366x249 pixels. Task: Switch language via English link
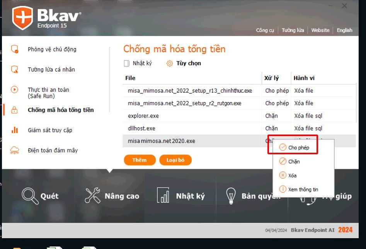(x=344, y=30)
